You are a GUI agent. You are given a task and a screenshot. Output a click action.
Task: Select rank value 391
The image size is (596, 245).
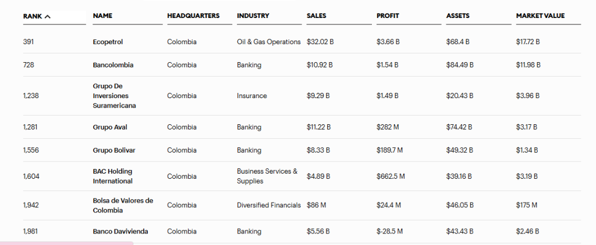[29, 42]
